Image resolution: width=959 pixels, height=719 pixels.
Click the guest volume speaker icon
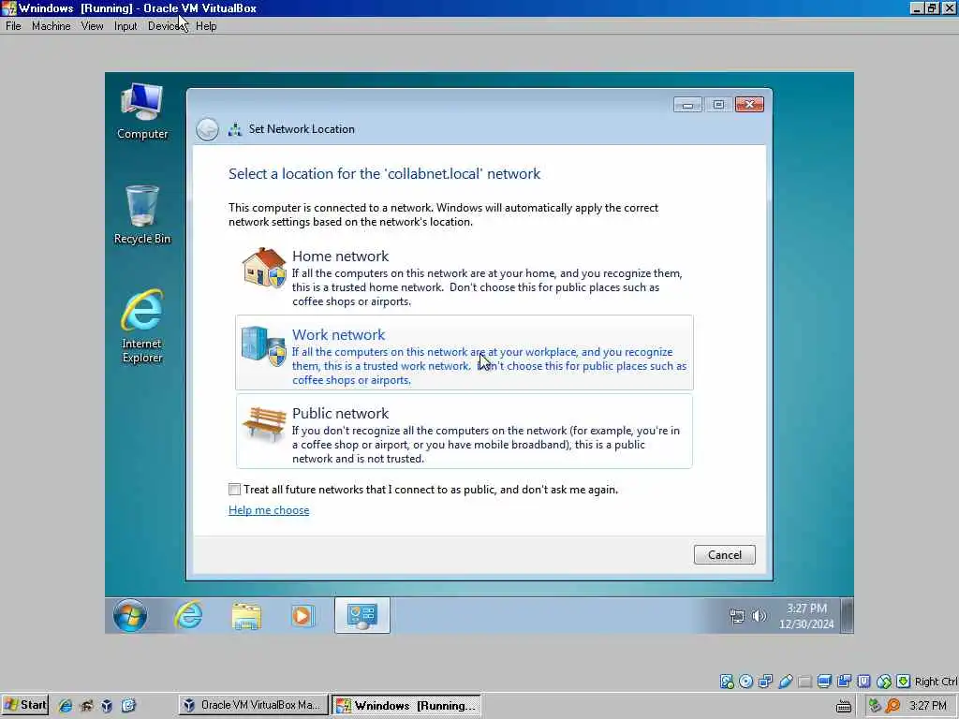pyautogui.click(x=759, y=616)
